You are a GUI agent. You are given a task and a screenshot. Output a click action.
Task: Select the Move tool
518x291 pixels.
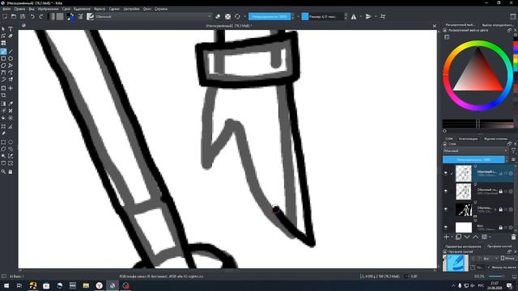point(11,88)
